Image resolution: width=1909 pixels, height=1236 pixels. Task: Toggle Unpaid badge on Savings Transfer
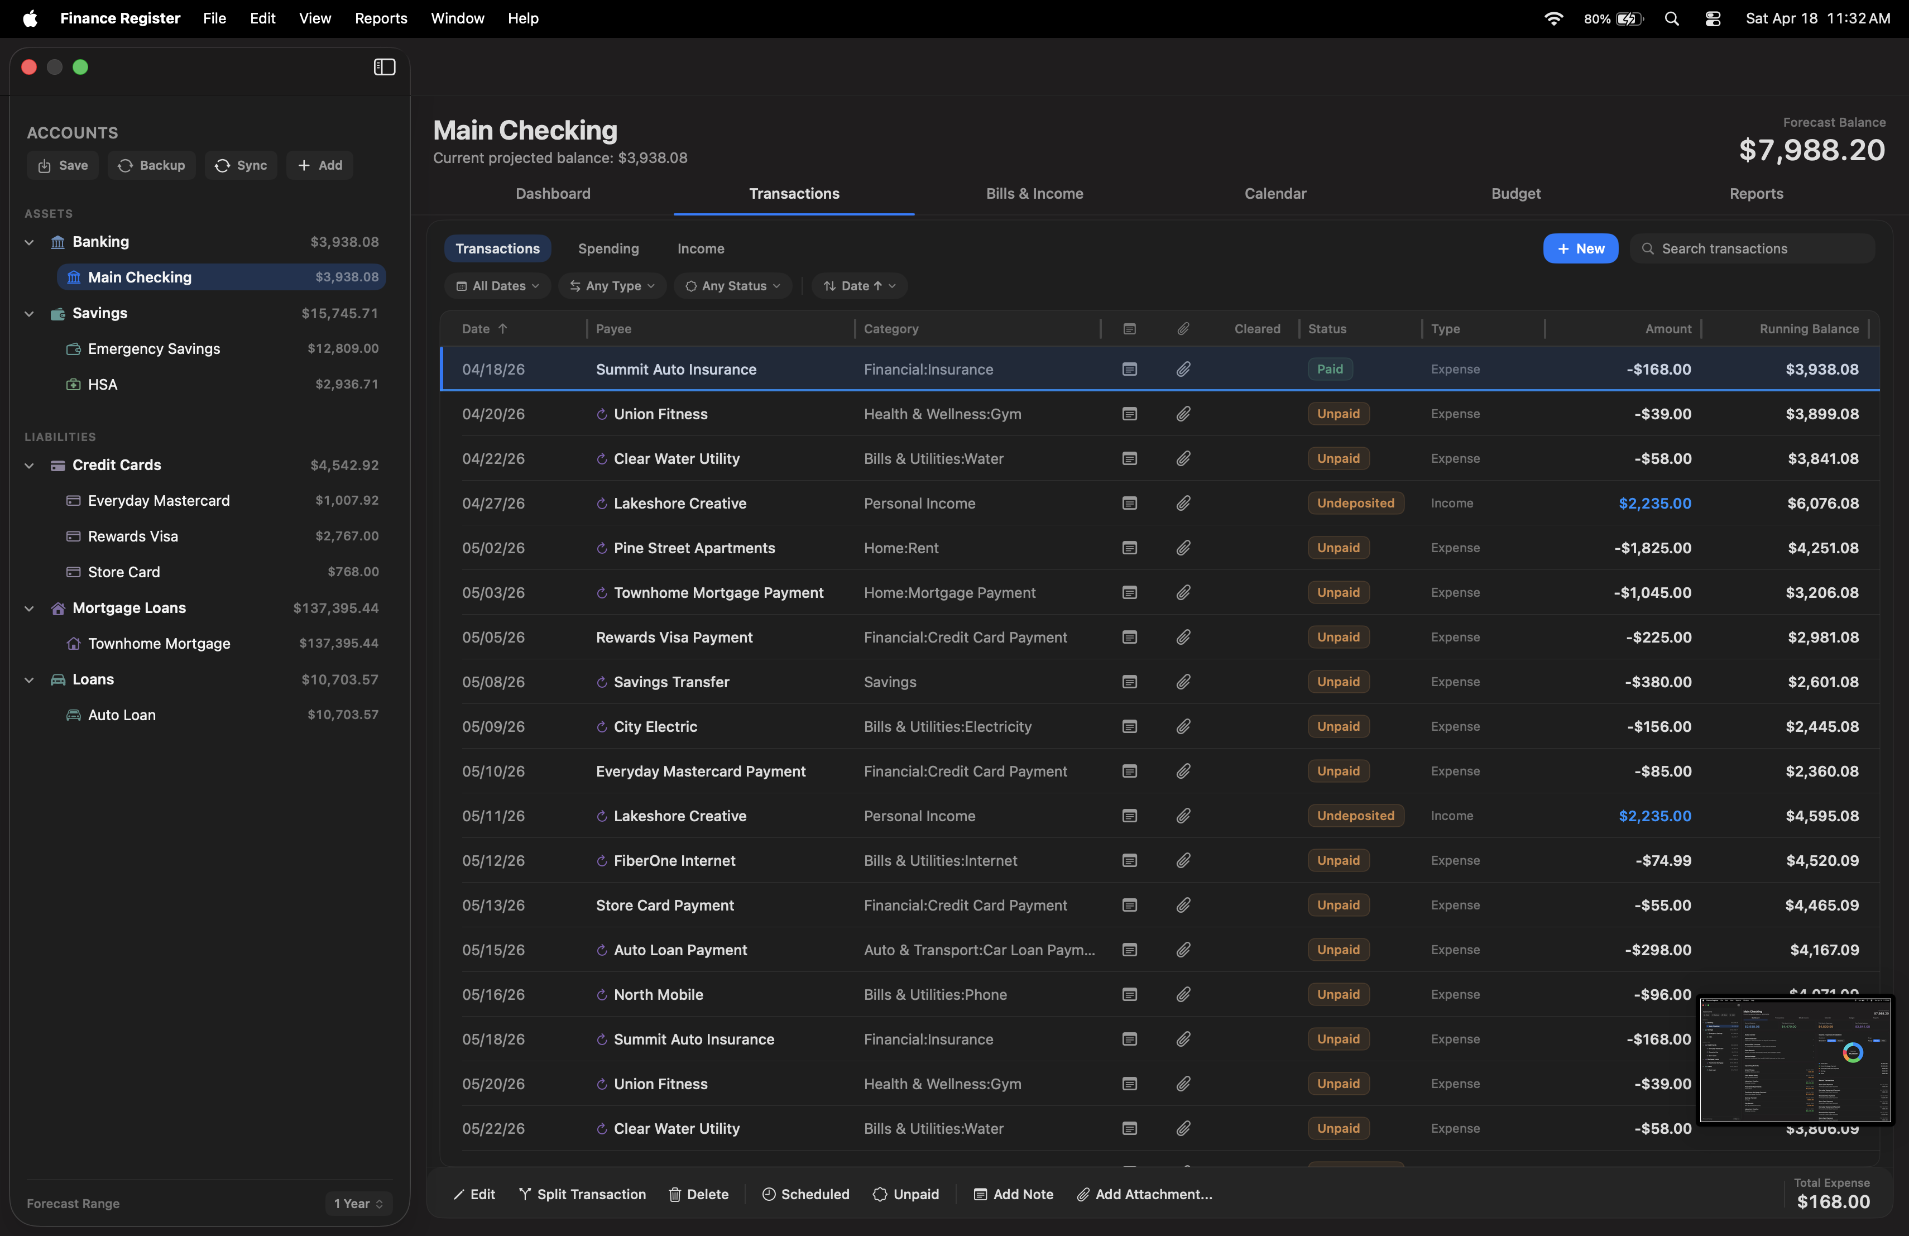(x=1338, y=683)
